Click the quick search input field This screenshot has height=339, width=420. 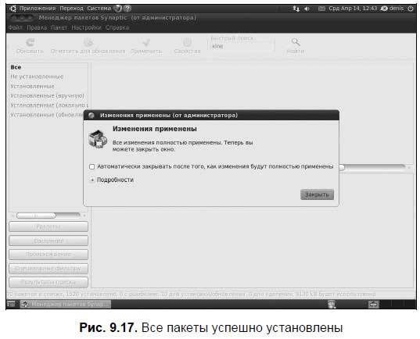click(x=242, y=47)
